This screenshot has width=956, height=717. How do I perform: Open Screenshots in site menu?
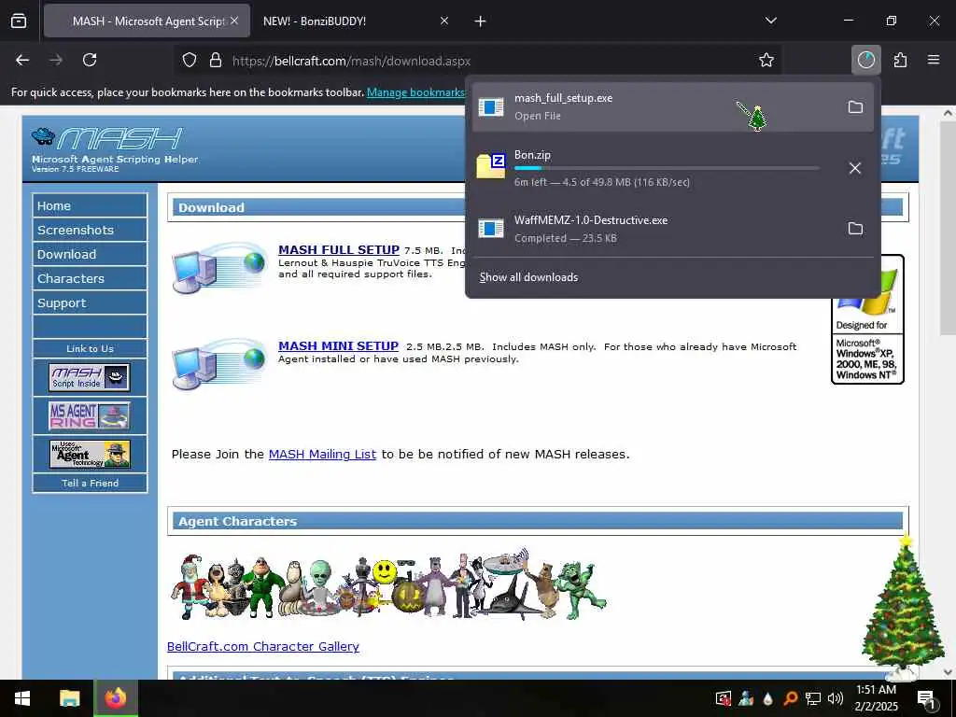[90, 230]
